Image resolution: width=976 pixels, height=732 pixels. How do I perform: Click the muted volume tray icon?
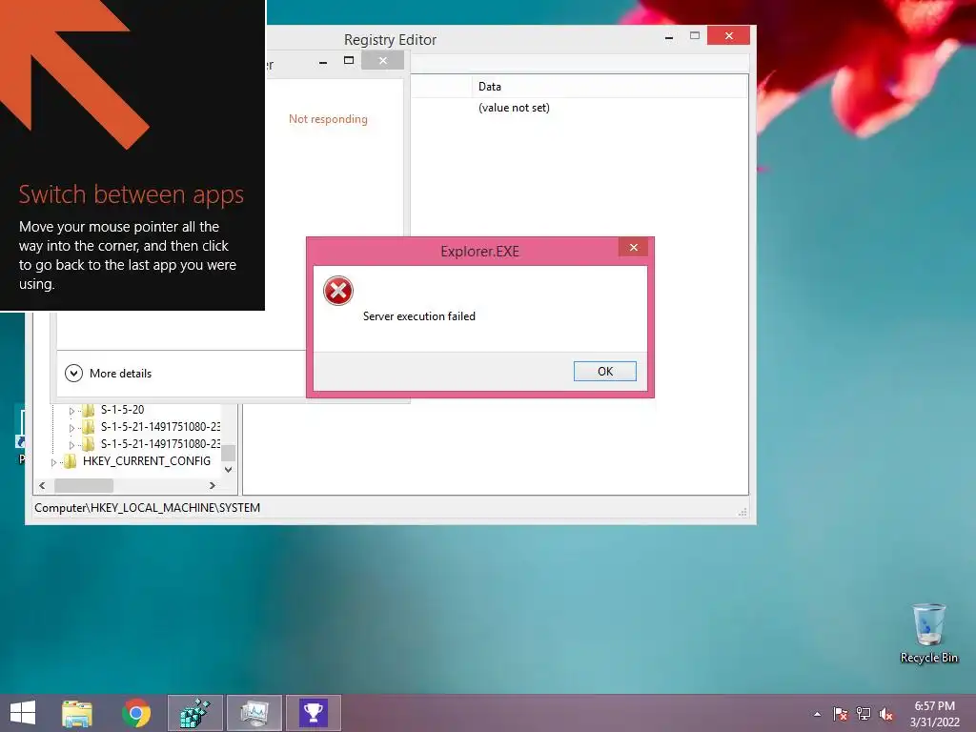click(886, 714)
